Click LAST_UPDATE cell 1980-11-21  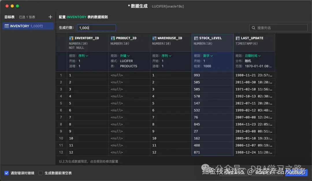(254, 75)
